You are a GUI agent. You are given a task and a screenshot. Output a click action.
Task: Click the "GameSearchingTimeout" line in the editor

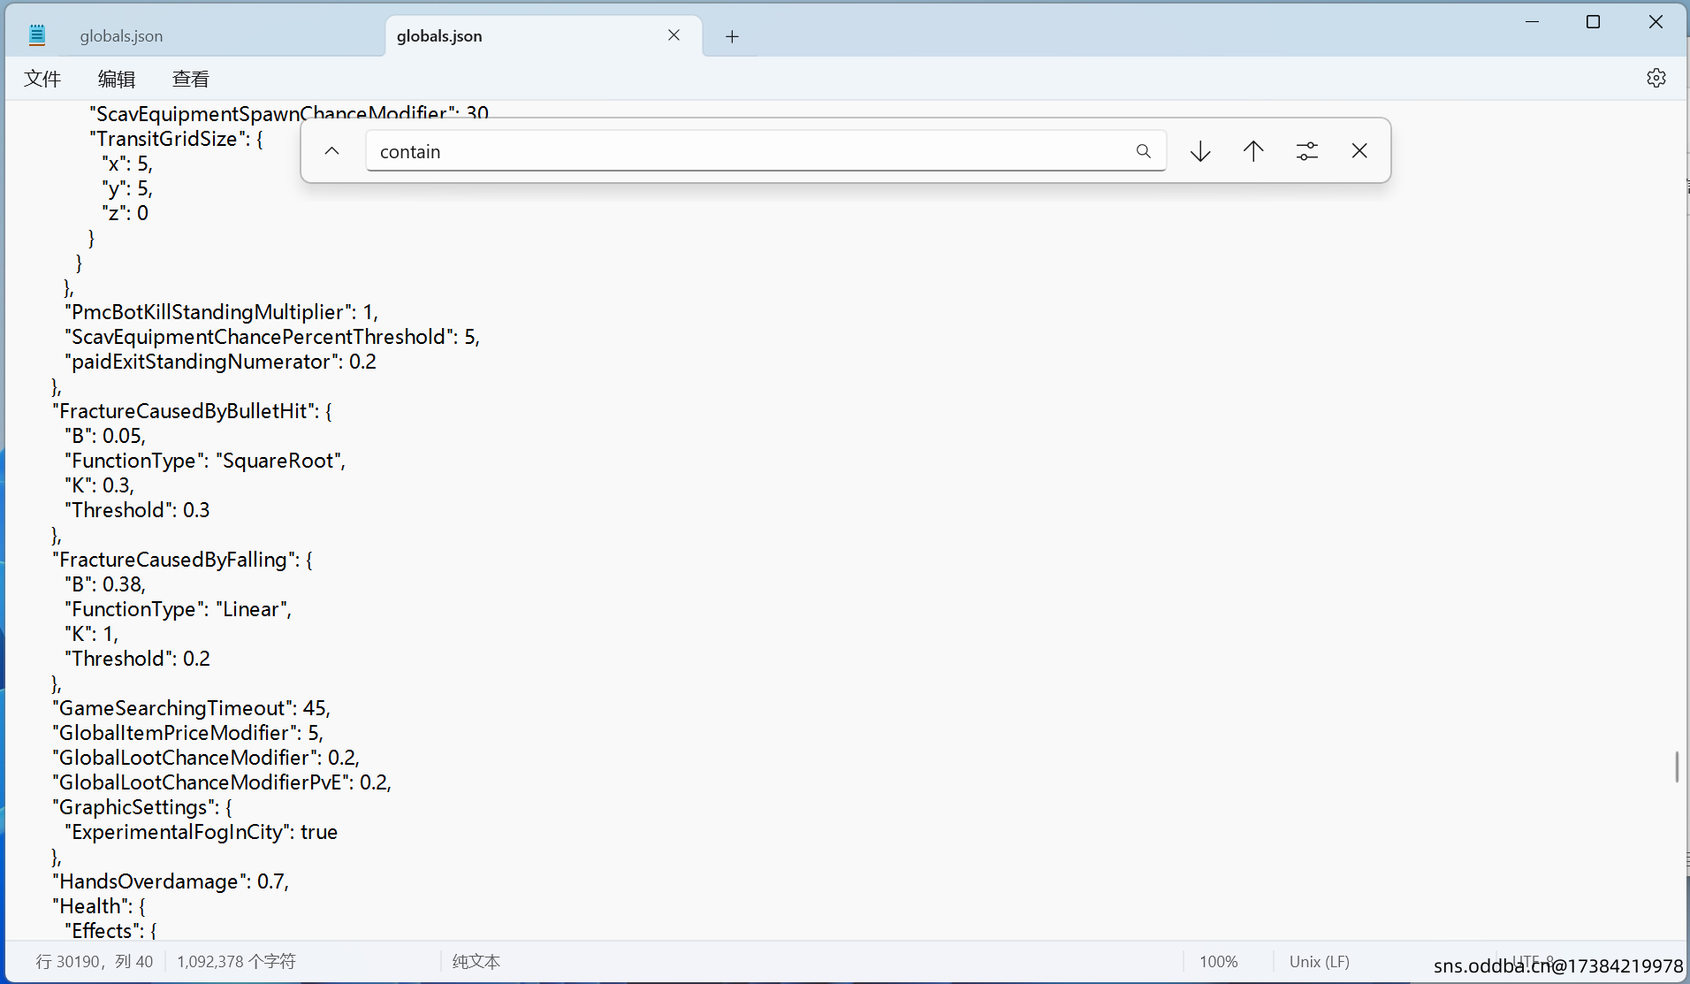click(191, 708)
